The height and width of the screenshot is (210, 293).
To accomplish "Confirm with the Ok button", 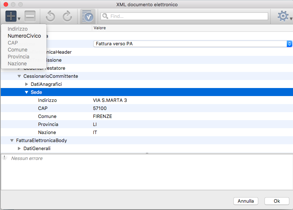I will 277,201.
